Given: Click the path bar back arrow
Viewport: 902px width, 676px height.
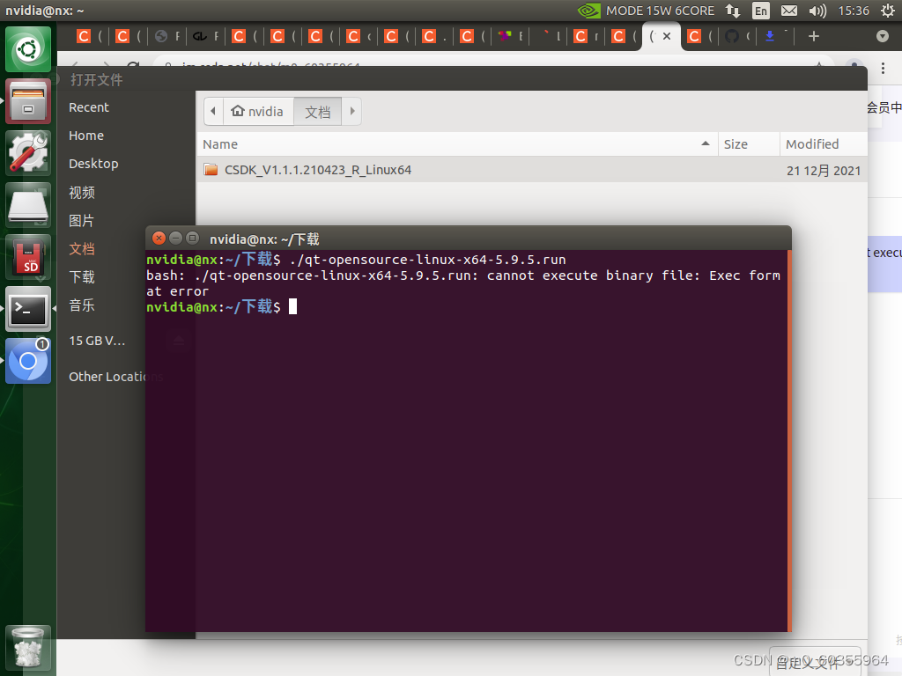Looking at the screenshot, I should coord(213,111).
